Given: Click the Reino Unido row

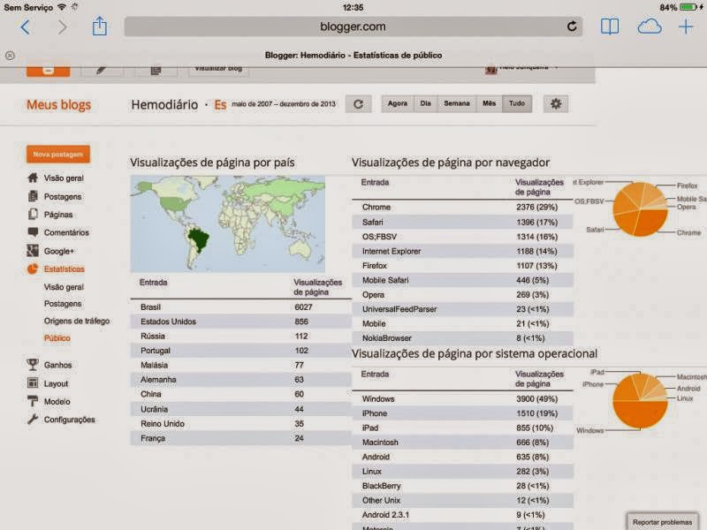Looking at the screenshot, I should click(x=240, y=424).
